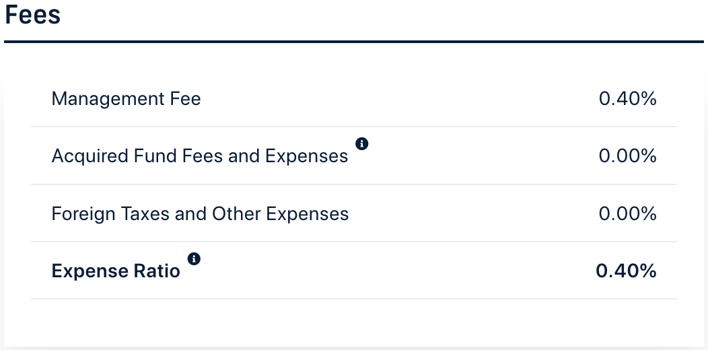708x350 pixels.
Task: Click the Management Fee 0.40% value
Action: 627,99
